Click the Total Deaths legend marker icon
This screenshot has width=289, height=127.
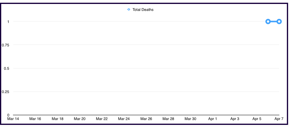pos(129,10)
